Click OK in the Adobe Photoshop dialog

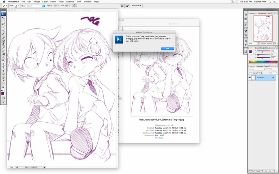[x=167, y=49]
